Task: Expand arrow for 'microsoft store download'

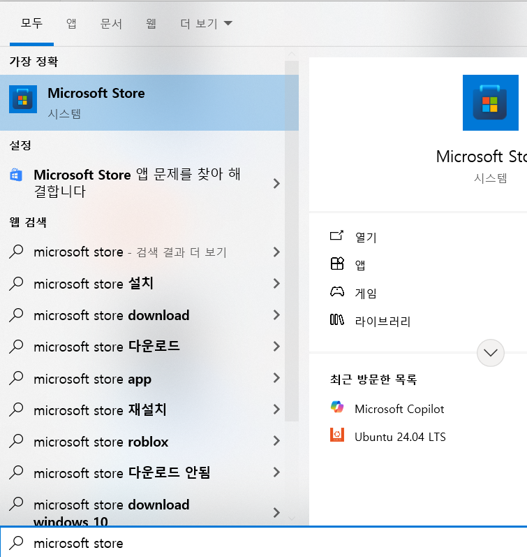Action: pos(276,315)
